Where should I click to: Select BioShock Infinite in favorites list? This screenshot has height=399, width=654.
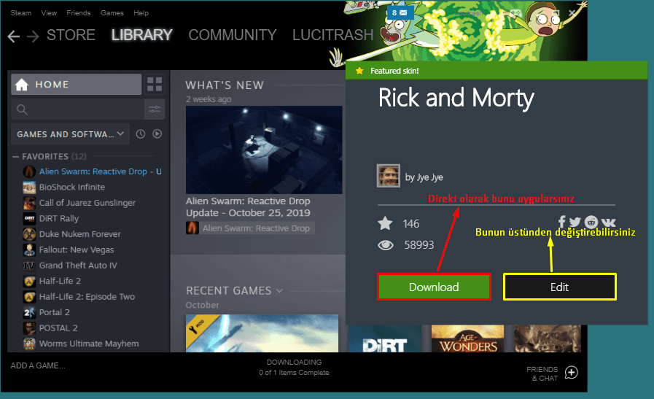[x=71, y=187]
